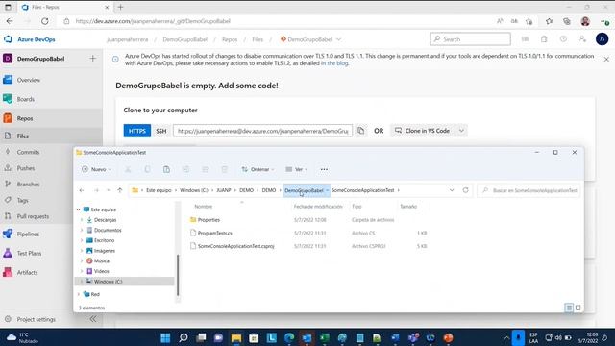
Task: Select ProgramTests.cs file
Action: (214, 233)
